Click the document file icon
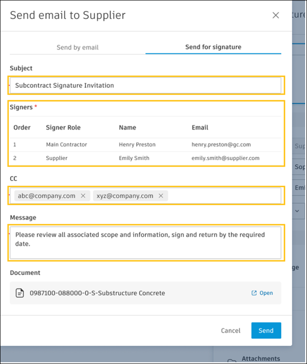The width and height of the screenshot is (307, 364). [20, 293]
